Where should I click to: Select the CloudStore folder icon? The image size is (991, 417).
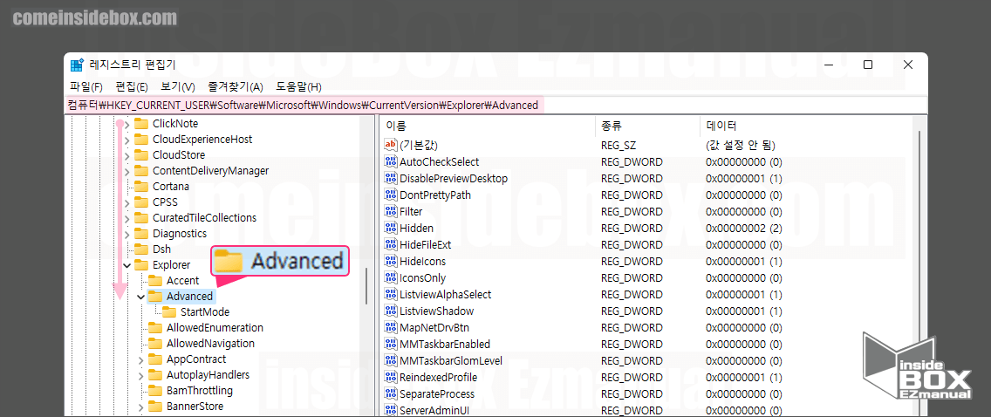[x=141, y=154]
